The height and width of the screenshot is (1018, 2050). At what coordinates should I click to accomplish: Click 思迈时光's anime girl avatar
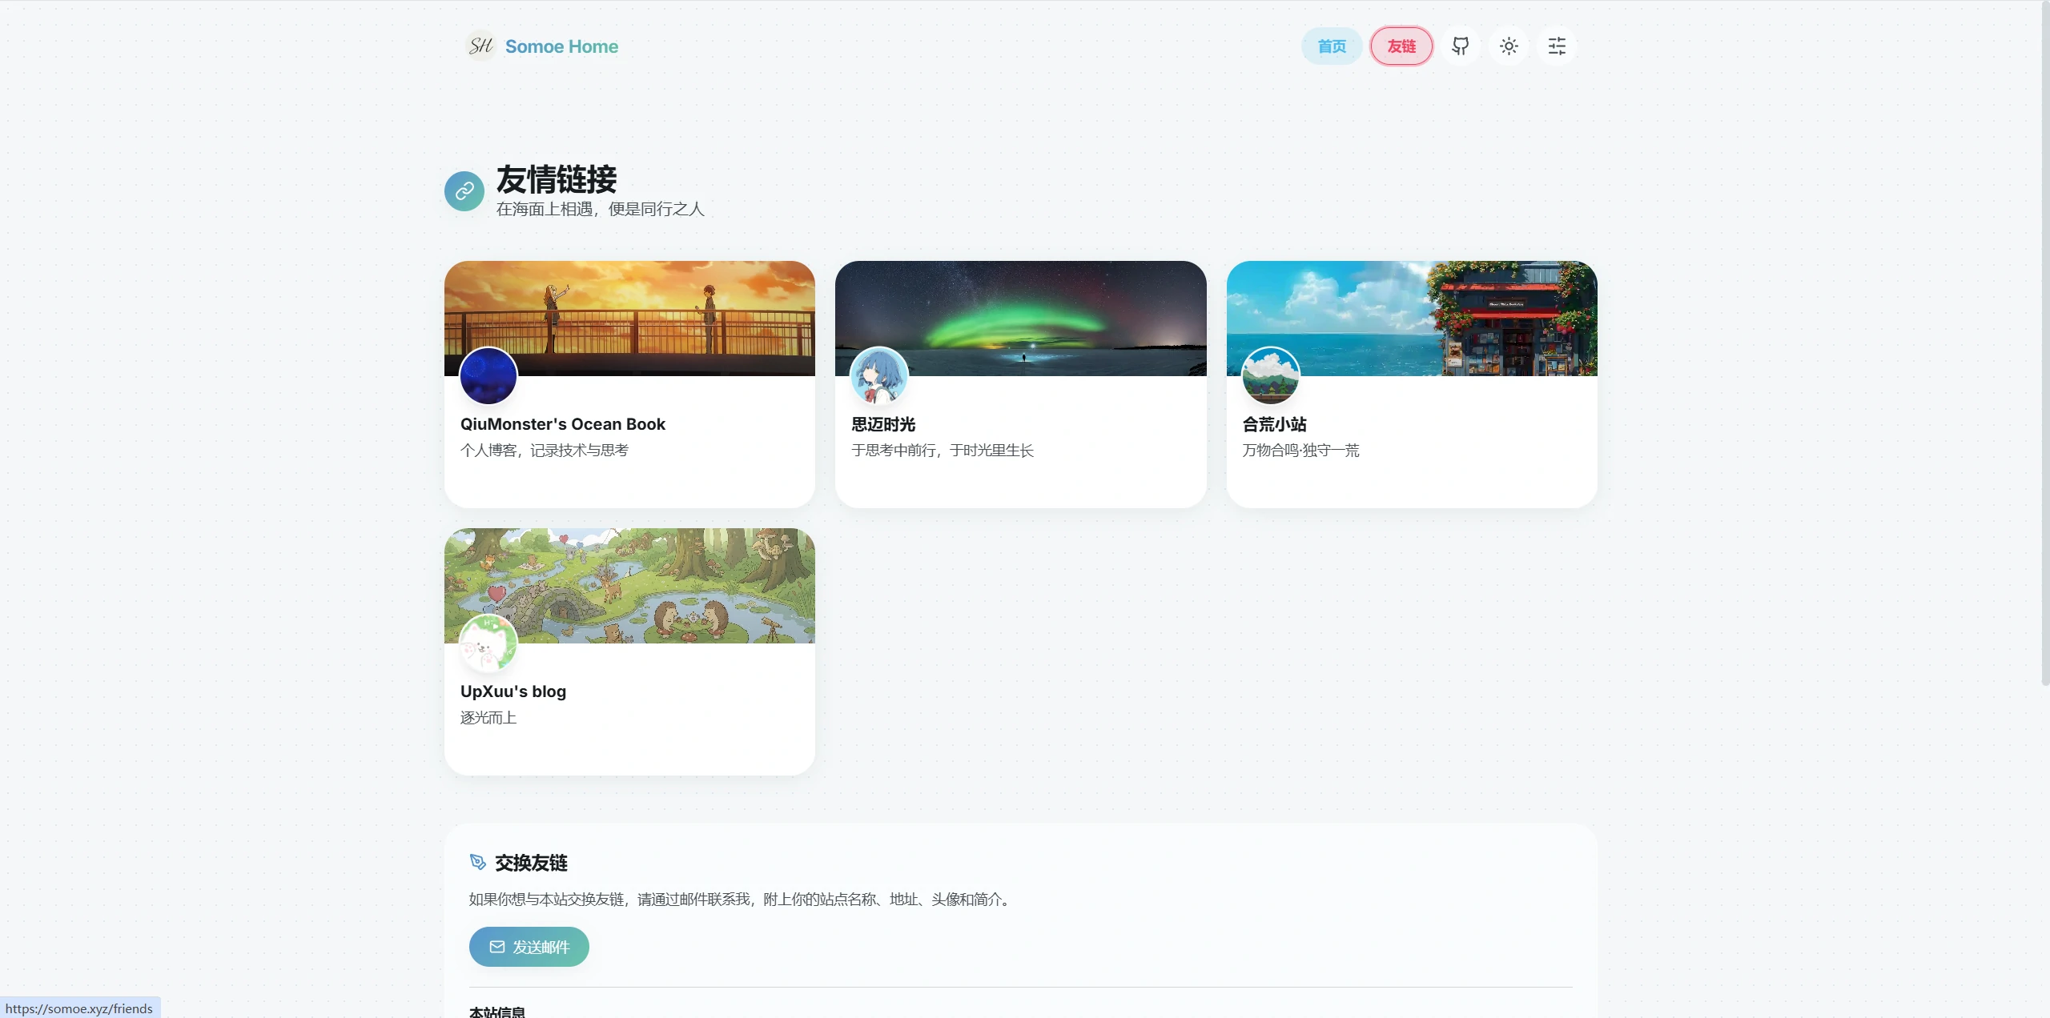coord(879,375)
